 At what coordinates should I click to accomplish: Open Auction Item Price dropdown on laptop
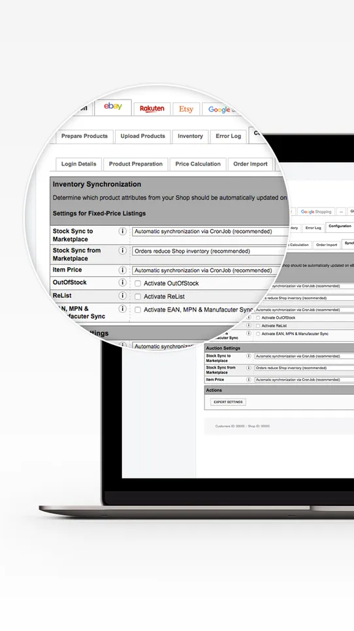coord(304,380)
